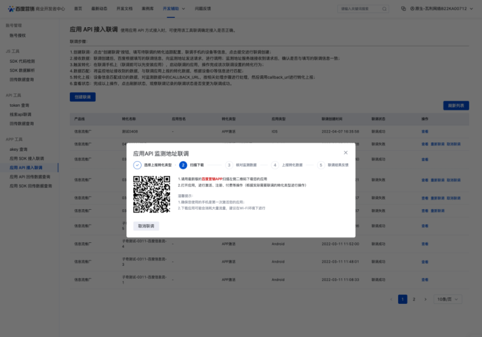Click the 产品线 column header
482x337 pixels.
coord(80,119)
